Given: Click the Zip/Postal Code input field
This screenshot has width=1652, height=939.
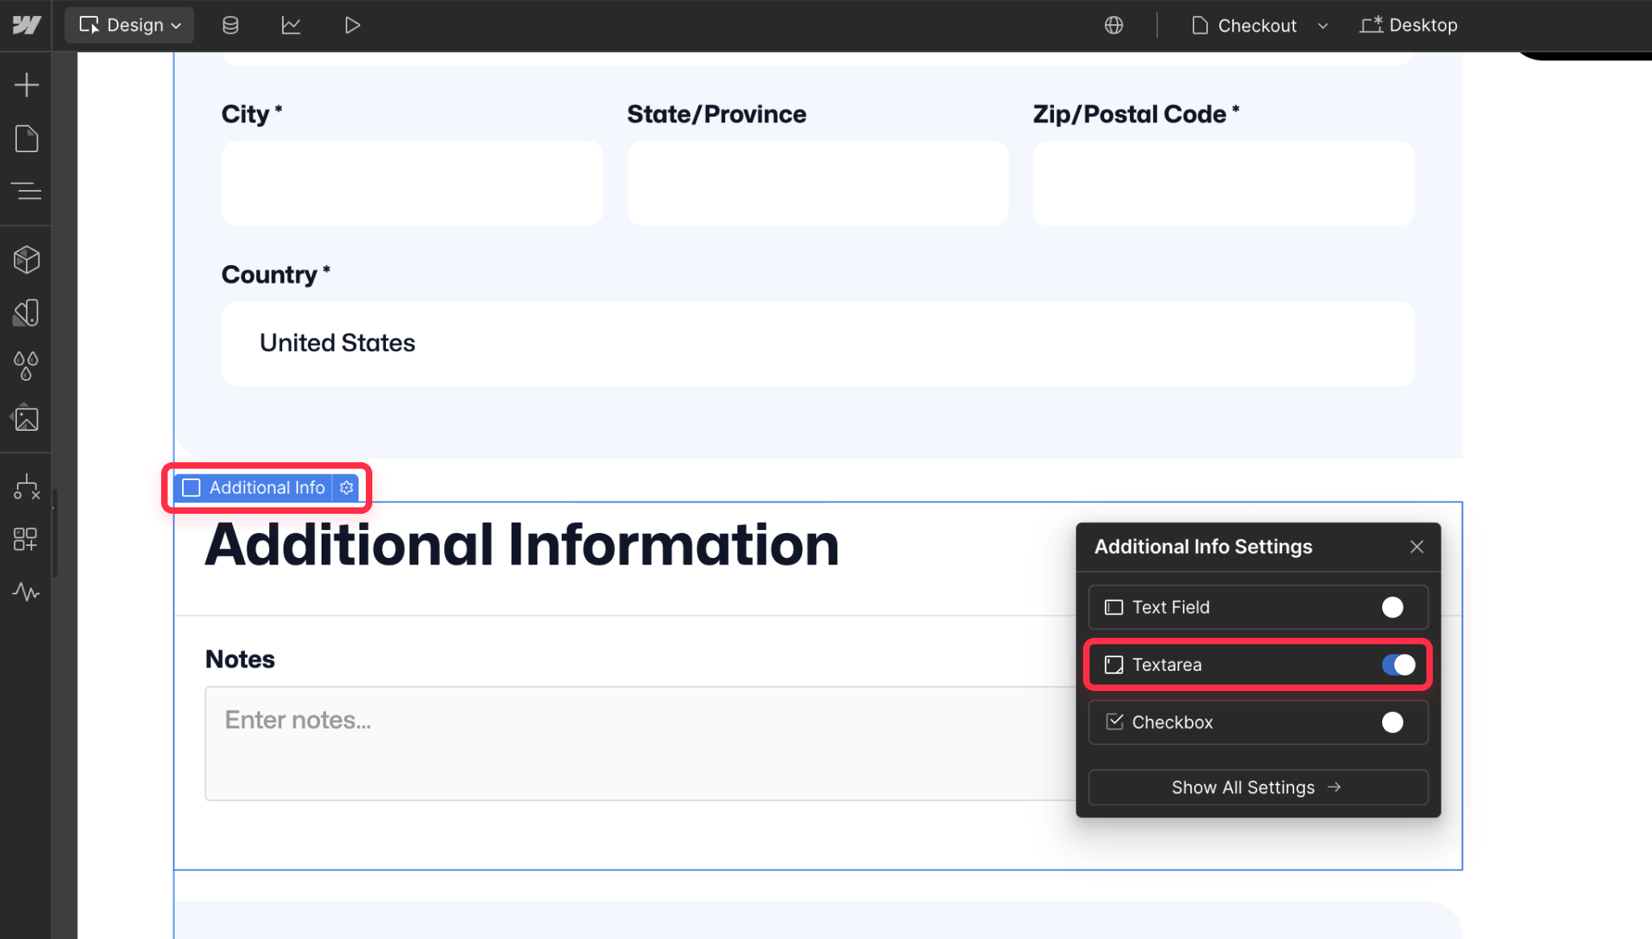Looking at the screenshot, I should point(1223,184).
